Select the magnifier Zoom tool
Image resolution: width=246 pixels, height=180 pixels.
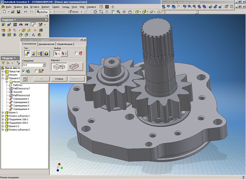click(118, 12)
